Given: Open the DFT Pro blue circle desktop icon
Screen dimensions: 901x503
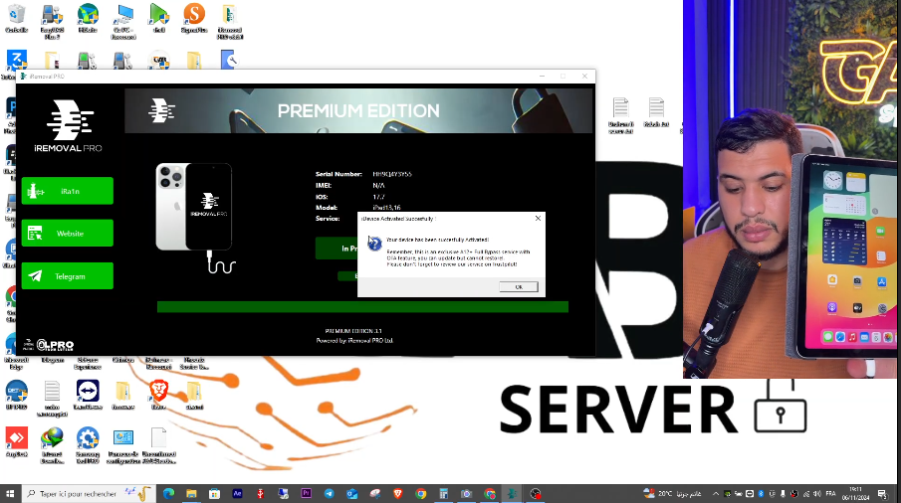Looking at the screenshot, I should tap(17, 396).
